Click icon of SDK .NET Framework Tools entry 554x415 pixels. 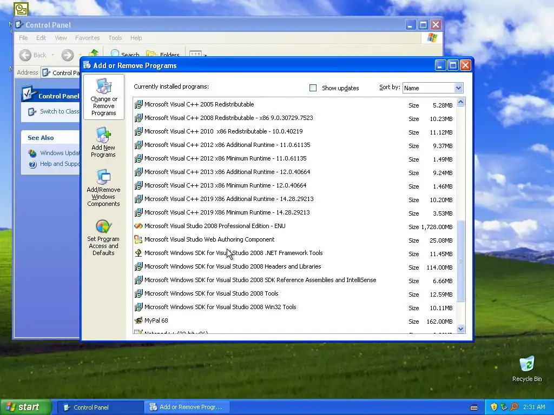pyautogui.click(x=138, y=253)
